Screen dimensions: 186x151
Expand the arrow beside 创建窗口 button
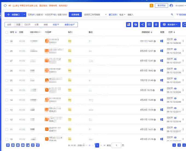[24, 14]
